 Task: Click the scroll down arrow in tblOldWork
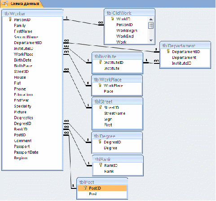(x=151, y=40)
